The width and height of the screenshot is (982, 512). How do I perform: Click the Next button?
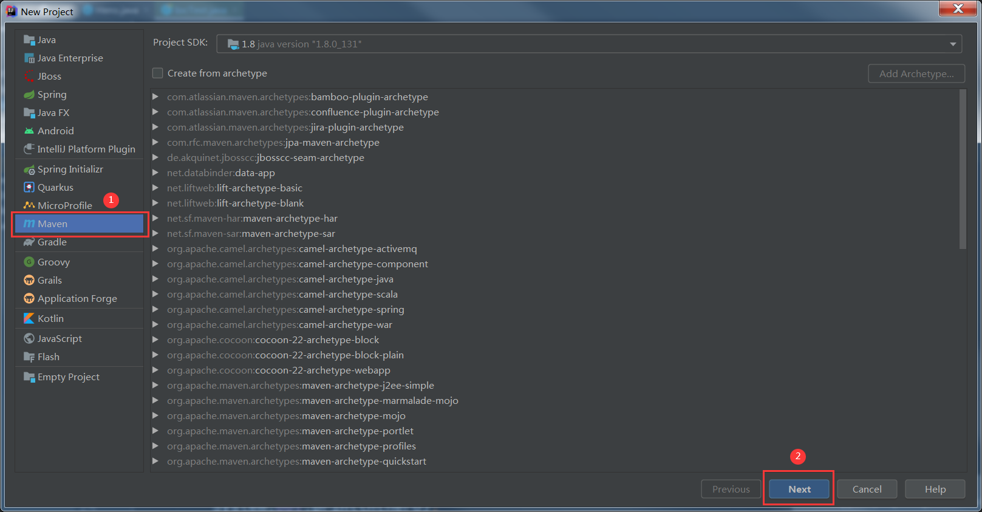coord(799,489)
